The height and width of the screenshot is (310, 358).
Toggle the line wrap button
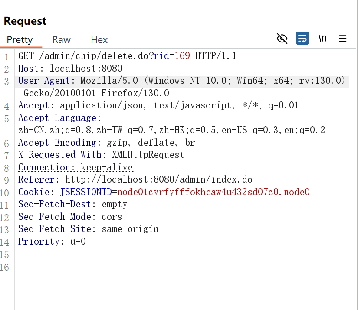pyautogui.click(x=302, y=38)
